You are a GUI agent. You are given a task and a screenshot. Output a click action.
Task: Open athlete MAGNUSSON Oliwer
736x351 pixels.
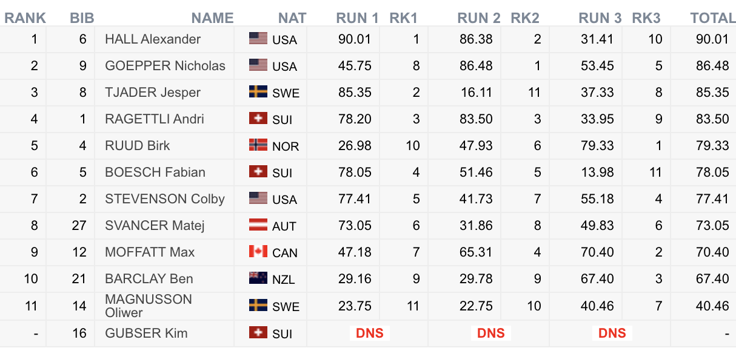(149, 306)
